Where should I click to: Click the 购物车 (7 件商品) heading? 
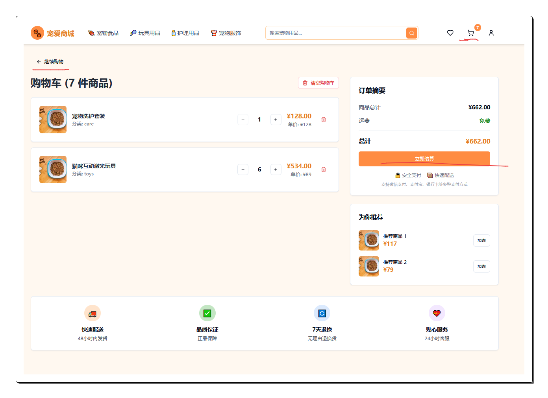72,83
